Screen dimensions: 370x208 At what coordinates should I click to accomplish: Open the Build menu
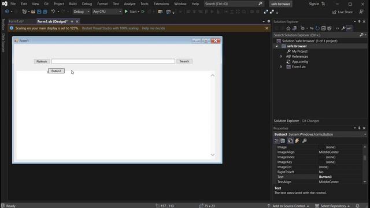pos(73,4)
